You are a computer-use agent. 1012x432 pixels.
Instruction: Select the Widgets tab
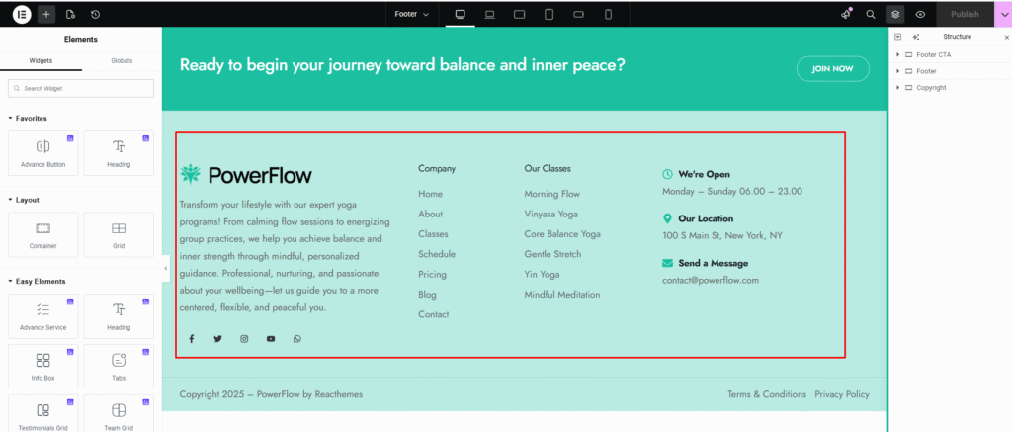[41, 60]
